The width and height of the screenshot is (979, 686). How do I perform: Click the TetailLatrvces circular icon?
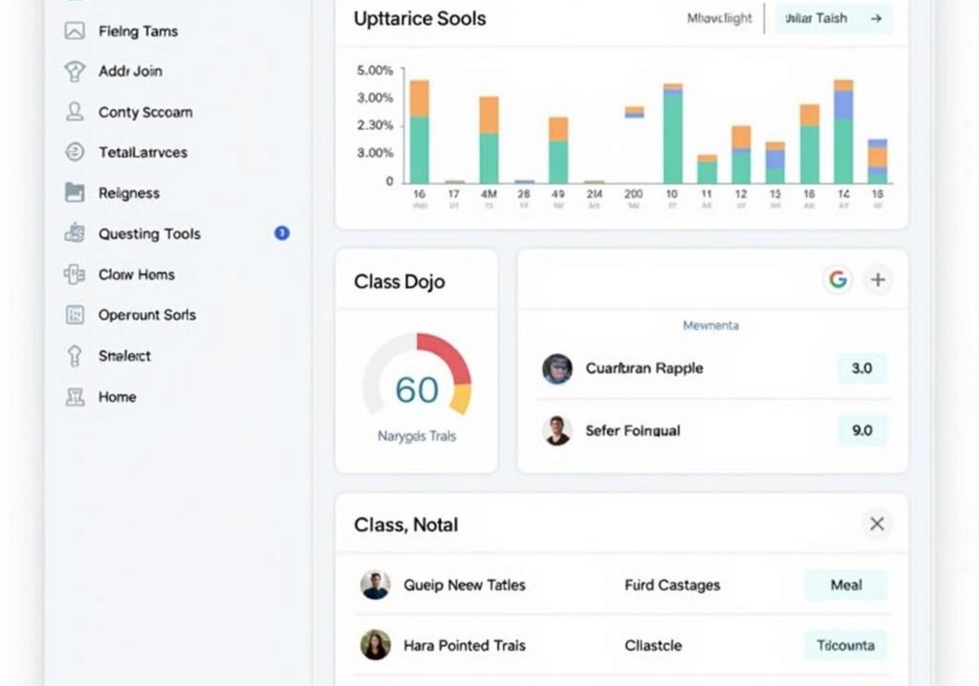pos(73,152)
